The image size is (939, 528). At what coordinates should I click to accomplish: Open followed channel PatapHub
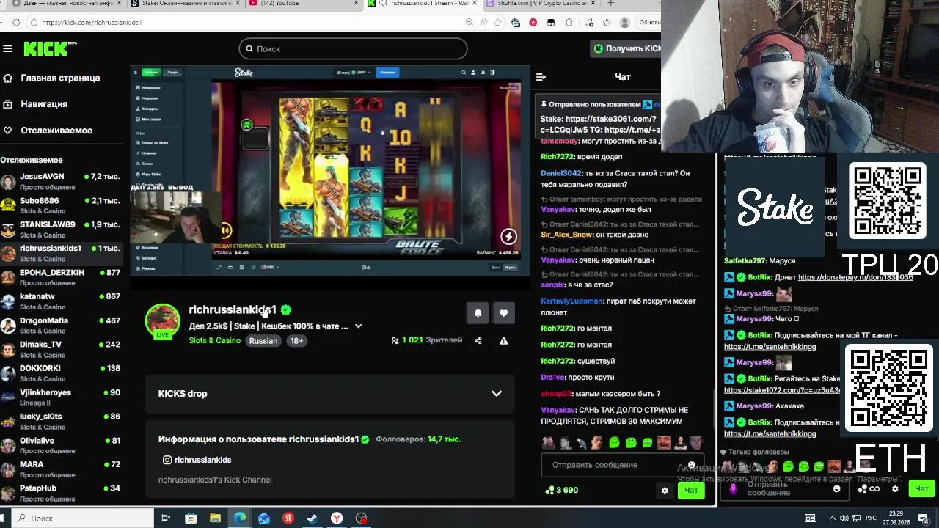pos(60,493)
